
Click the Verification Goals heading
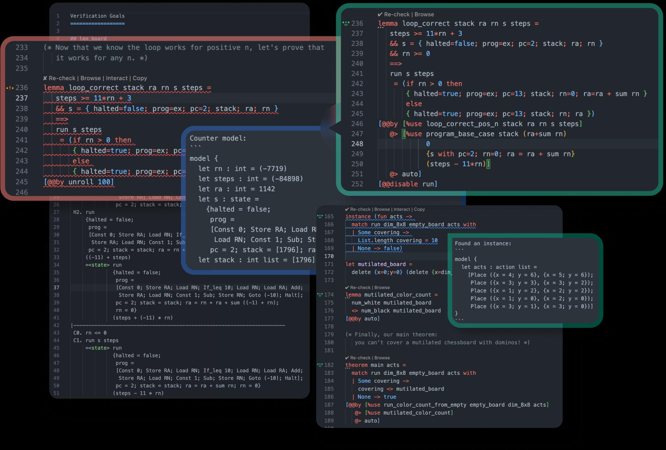point(97,16)
